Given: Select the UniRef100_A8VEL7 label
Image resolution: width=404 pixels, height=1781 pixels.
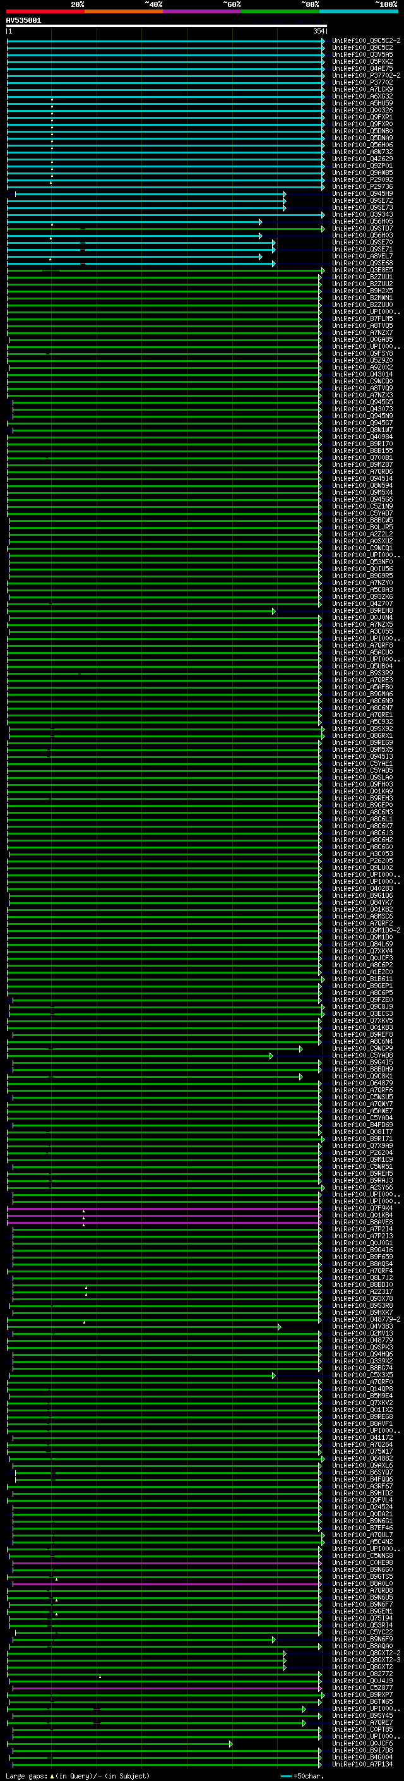Looking at the screenshot, I should pyautogui.click(x=362, y=256).
